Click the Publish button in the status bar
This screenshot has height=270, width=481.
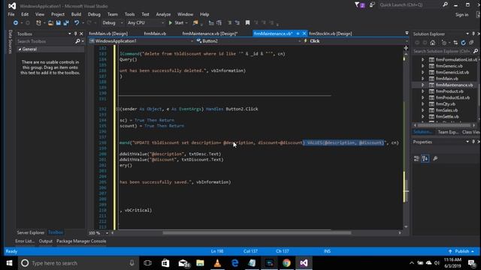point(461,251)
